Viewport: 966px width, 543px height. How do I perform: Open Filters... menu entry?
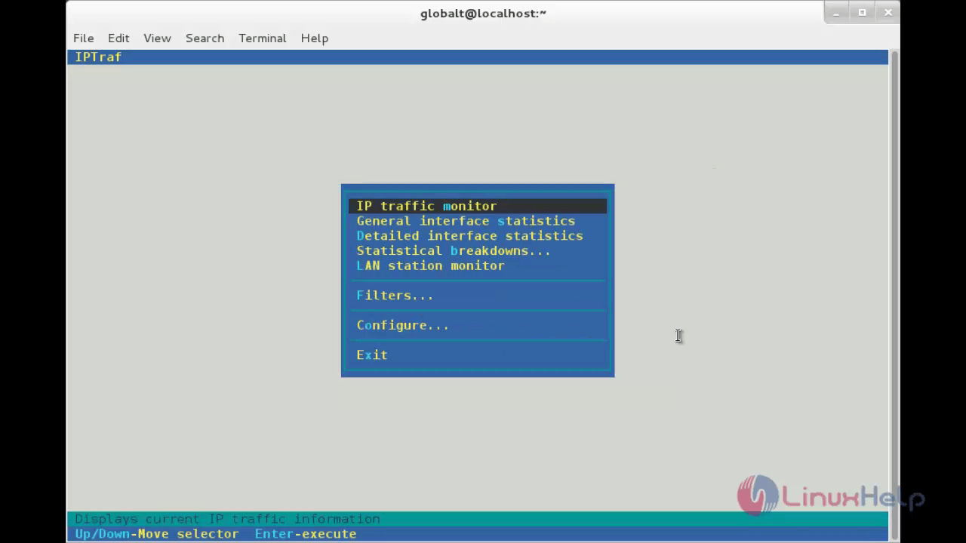coord(478,295)
